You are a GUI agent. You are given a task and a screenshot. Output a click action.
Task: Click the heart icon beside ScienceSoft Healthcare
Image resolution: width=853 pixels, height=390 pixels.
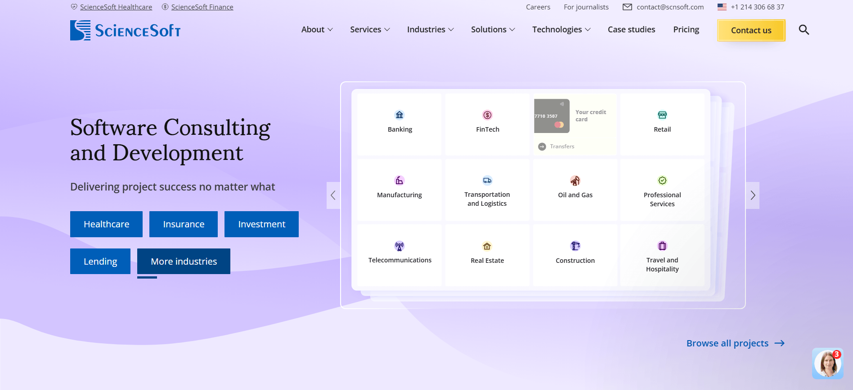point(74,7)
